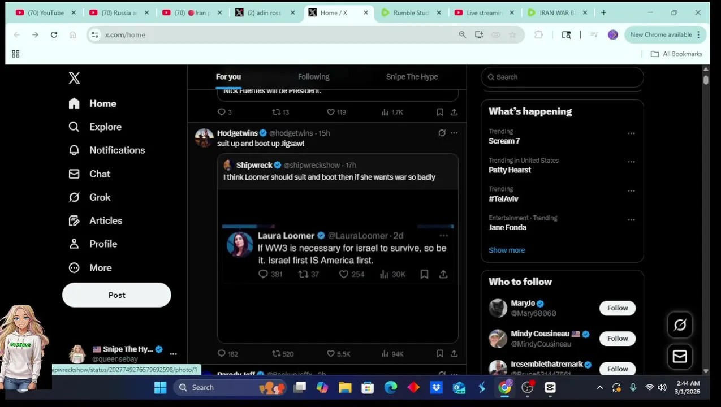Viewport: 721px width, 407px height.
Task: Open more options on Hodgetwins post
Action: point(454,133)
